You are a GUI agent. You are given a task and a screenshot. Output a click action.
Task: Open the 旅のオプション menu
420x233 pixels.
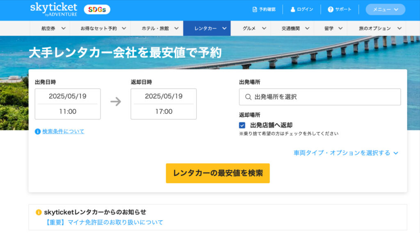click(380, 28)
